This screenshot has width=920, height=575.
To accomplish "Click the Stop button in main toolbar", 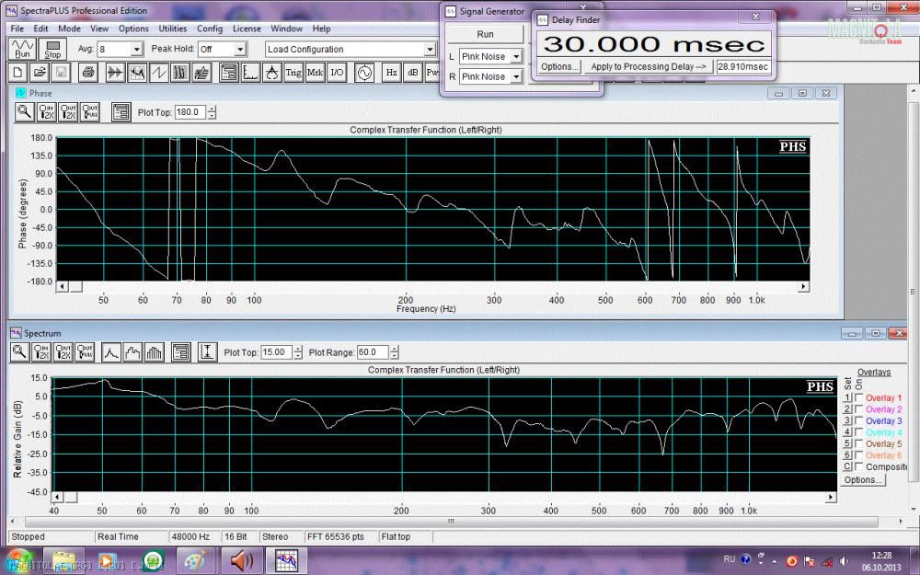I will (x=52, y=49).
